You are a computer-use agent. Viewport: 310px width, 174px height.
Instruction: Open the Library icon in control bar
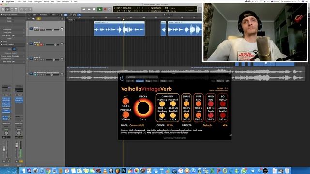click(3, 9)
